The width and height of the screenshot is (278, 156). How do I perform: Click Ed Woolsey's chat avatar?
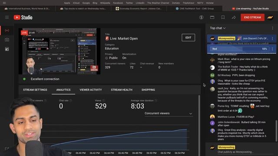tap(212, 75)
